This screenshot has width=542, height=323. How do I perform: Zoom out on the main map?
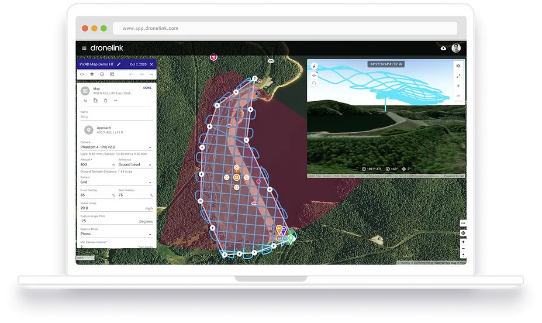pyautogui.click(x=463, y=249)
